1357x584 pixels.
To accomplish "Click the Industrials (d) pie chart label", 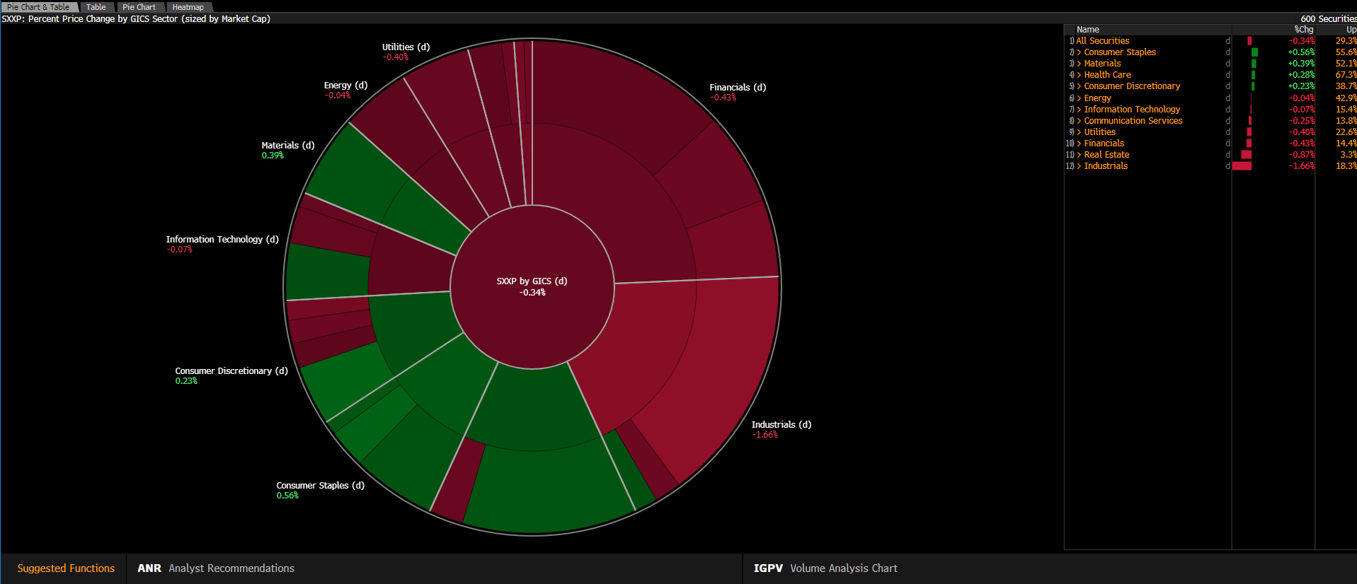I will click(x=781, y=425).
